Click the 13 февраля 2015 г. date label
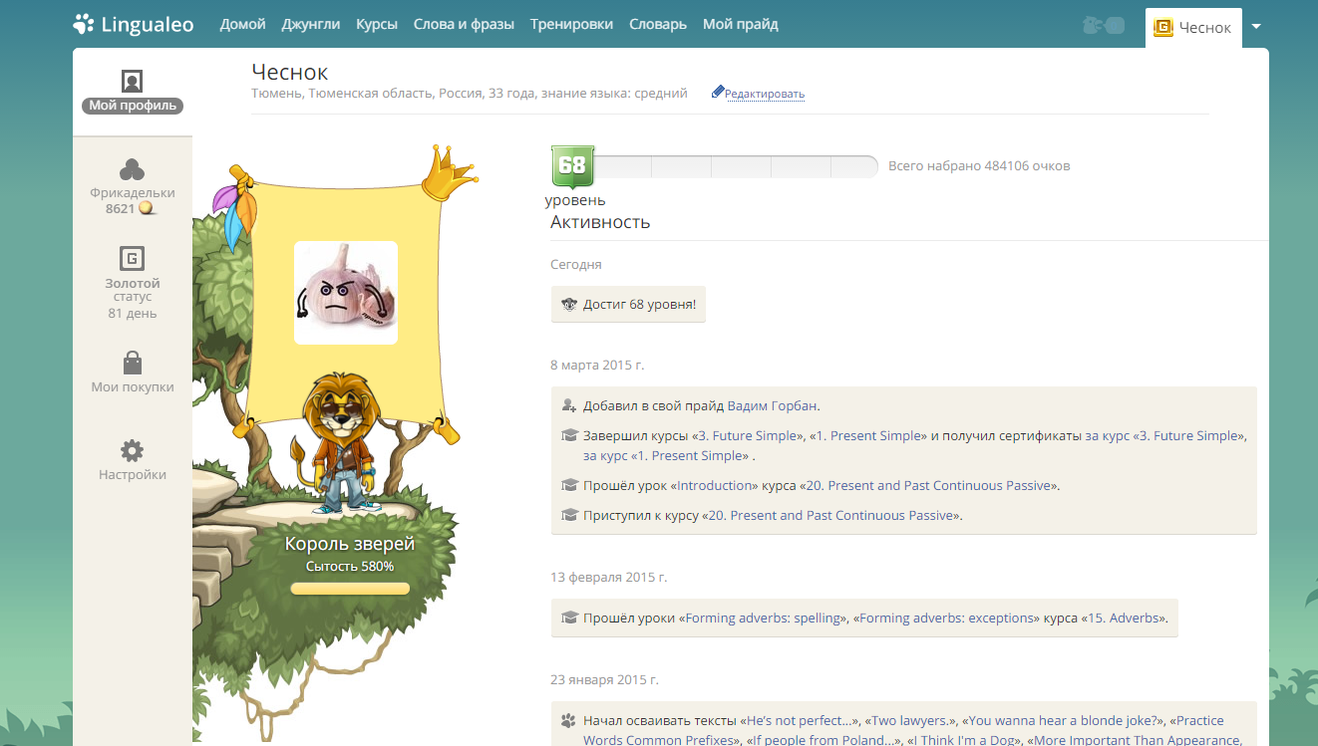This screenshot has height=746, width=1318. [609, 578]
